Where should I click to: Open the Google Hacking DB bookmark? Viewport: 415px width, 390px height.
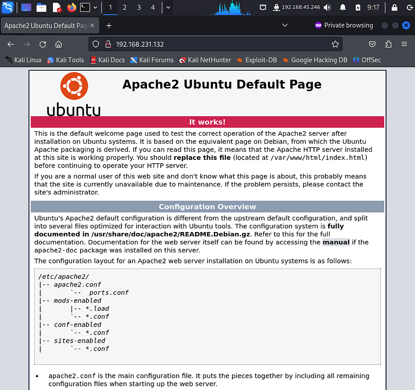(315, 60)
